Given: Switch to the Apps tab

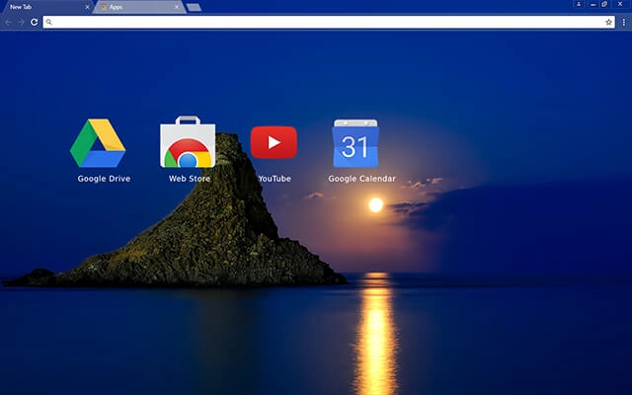Looking at the screenshot, I should click(137, 7).
